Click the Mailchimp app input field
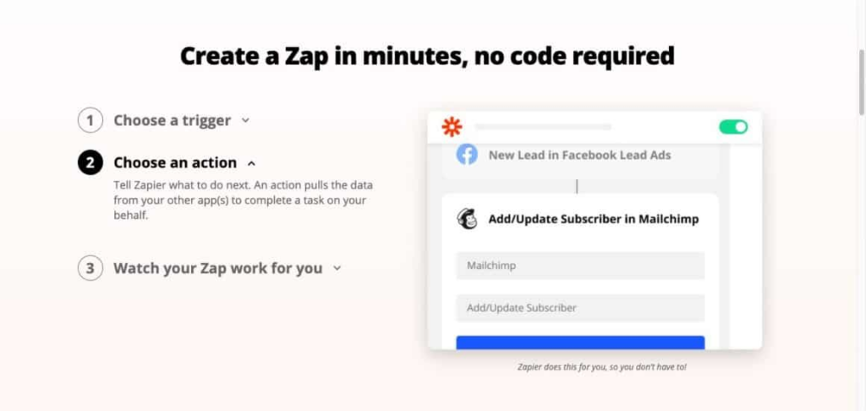The width and height of the screenshot is (866, 411). point(580,266)
